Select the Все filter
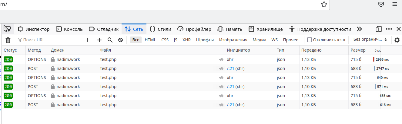This screenshot has width=402, height=124. 136,40
